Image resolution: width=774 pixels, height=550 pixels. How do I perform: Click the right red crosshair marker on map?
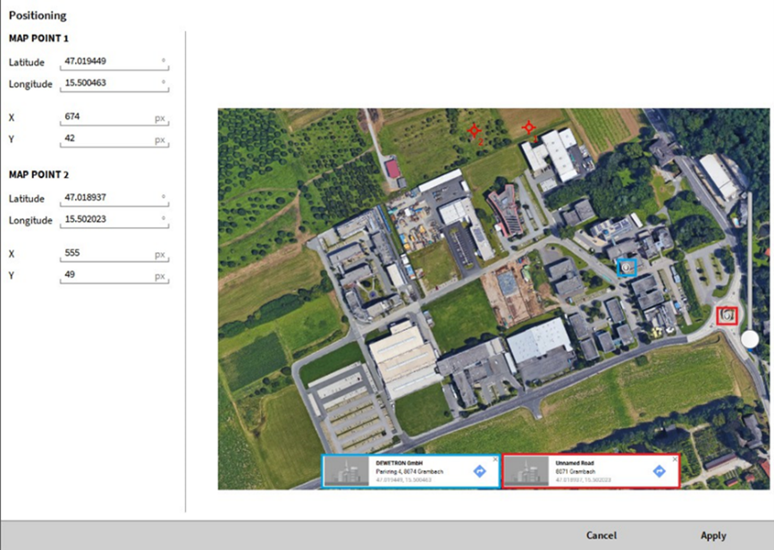(529, 128)
